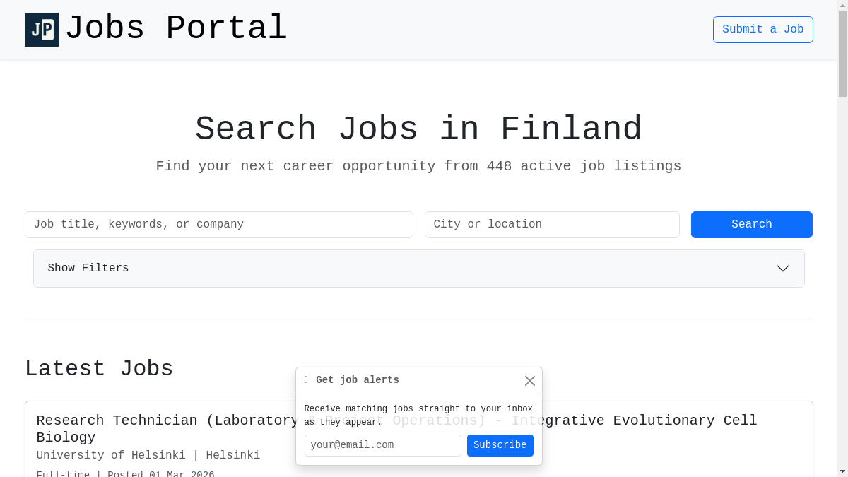Click the Get job alerts header text
This screenshot has width=848, height=477.
coord(358,380)
